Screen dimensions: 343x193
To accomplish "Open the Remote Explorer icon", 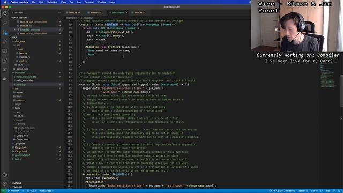I will coord(5,51).
